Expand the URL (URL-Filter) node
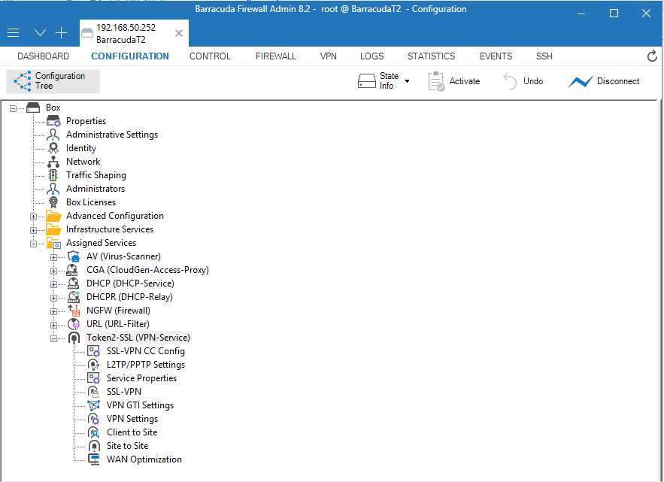Image resolution: width=664 pixels, height=482 pixels. click(54, 326)
